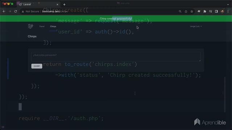Click the Not Secure warning icon
232x130 pixels.
click(23, 12)
